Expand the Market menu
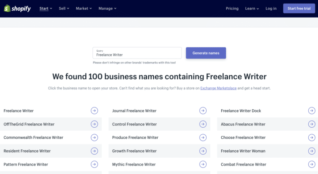Image resolution: width=318 pixels, height=174 pixels. [x=84, y=8]
